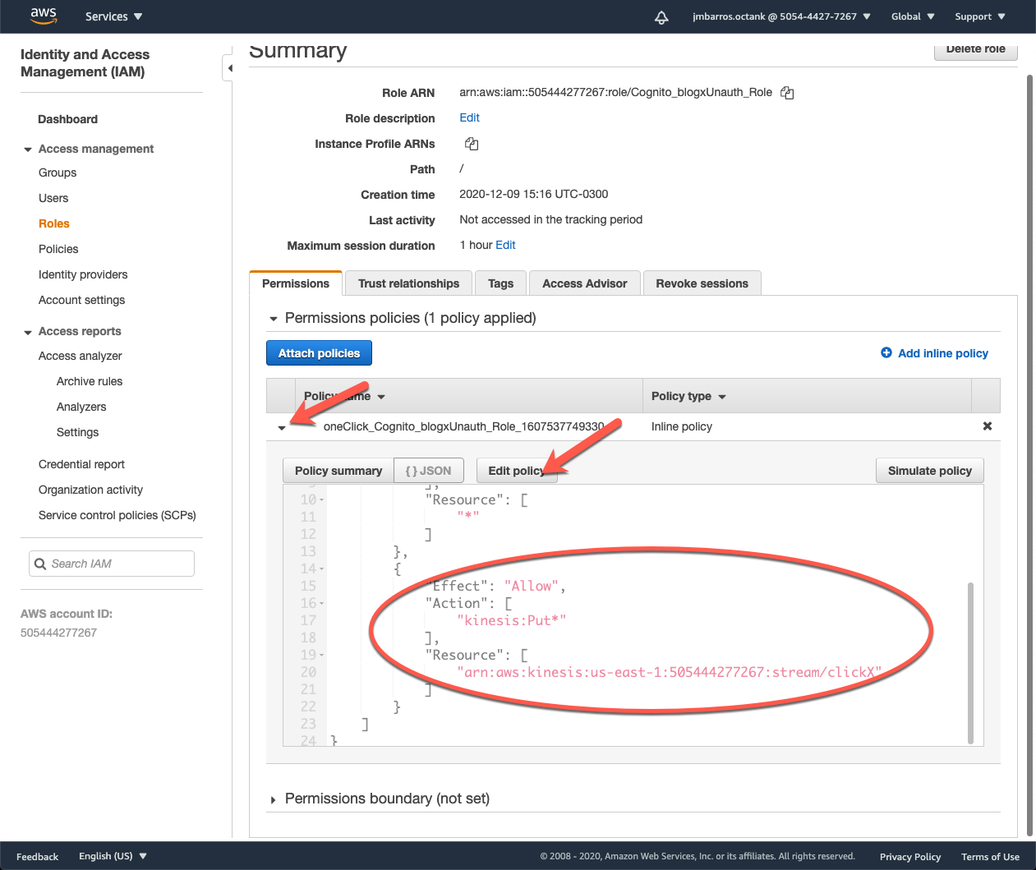The width and height of the screenshot is (1036, 870).
Task: Remove inline policy with X icon
Action: tap(988, 426)
